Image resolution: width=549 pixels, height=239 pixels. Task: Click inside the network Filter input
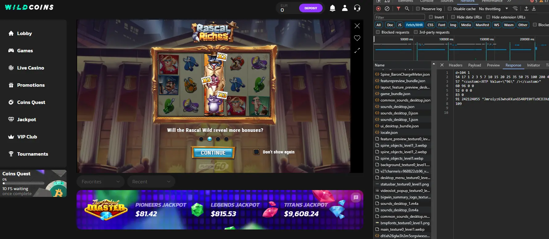pyautogui.click(x=400, y=17)
